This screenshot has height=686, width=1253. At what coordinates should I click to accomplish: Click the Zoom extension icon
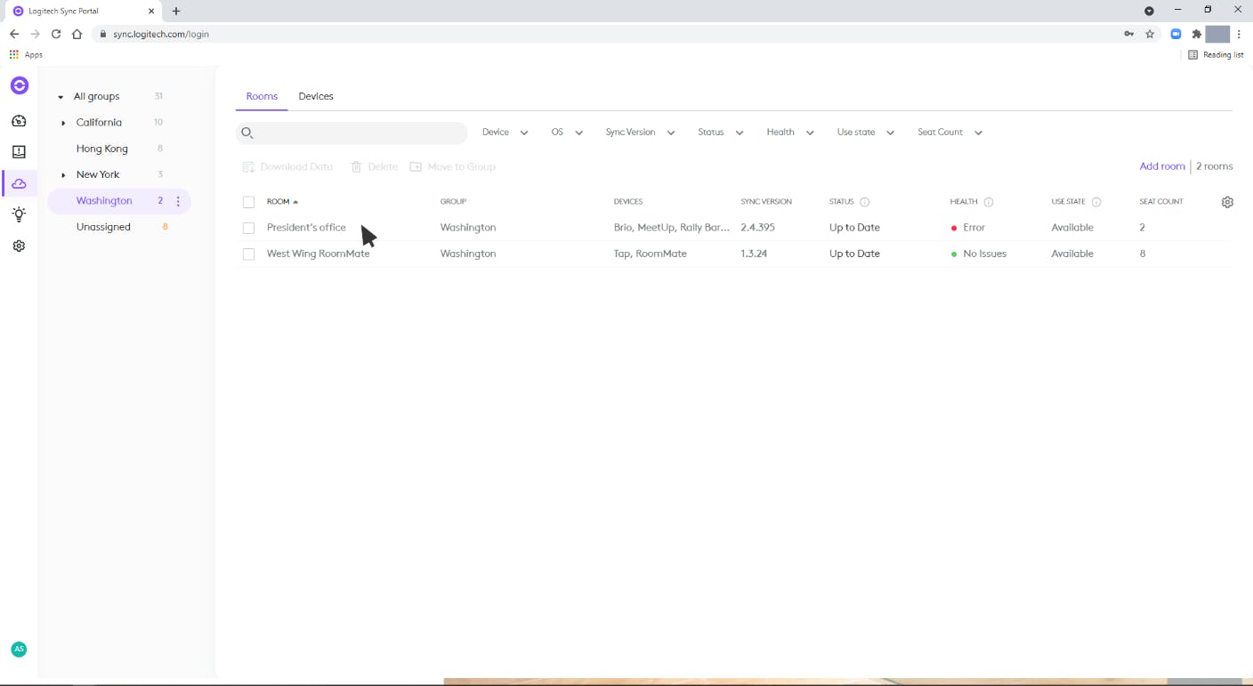[x=1176, y=34]
